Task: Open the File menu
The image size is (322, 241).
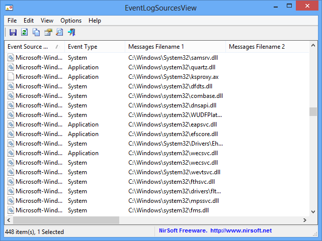Action: 12,21
